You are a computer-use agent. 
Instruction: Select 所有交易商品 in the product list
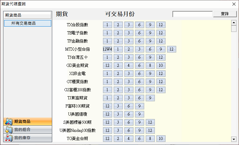point(27,23)
